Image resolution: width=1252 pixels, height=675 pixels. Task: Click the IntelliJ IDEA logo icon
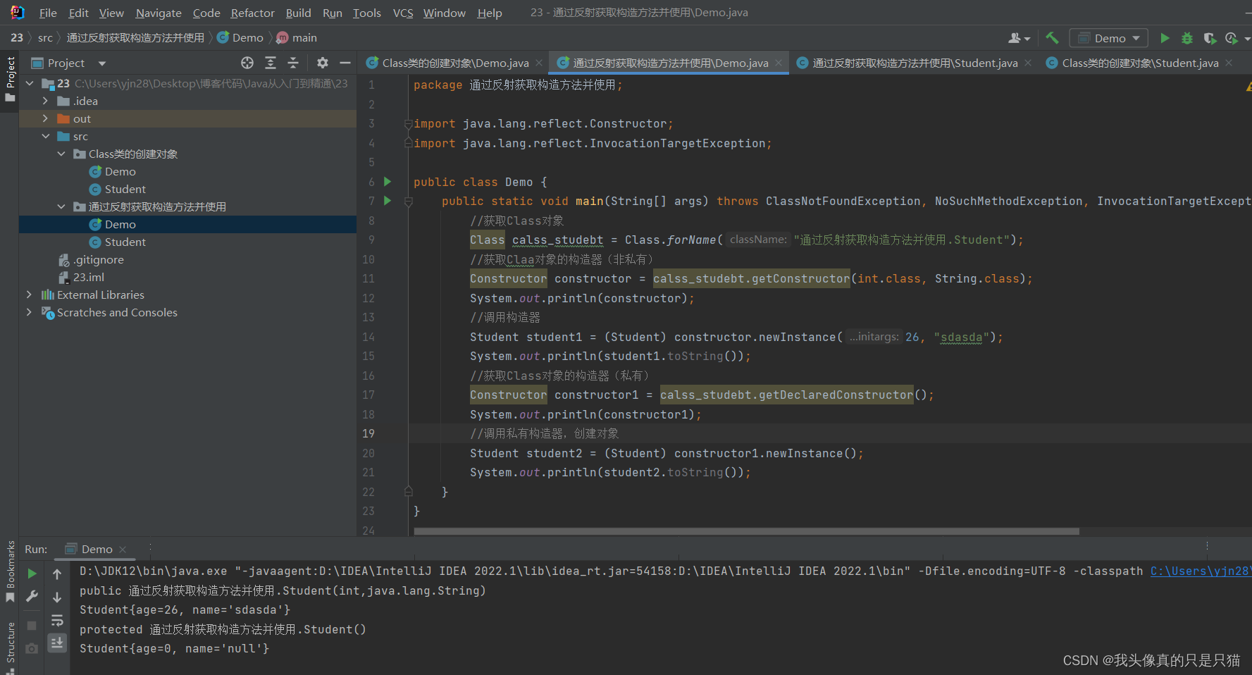tap(17, 13)
